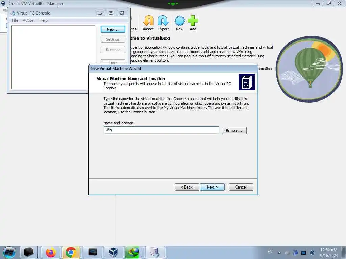Open the taskbar clock showing 12:54 AM
Viewport: 346px width, 259px height.
pyautogui.click(x=329, y=252)
